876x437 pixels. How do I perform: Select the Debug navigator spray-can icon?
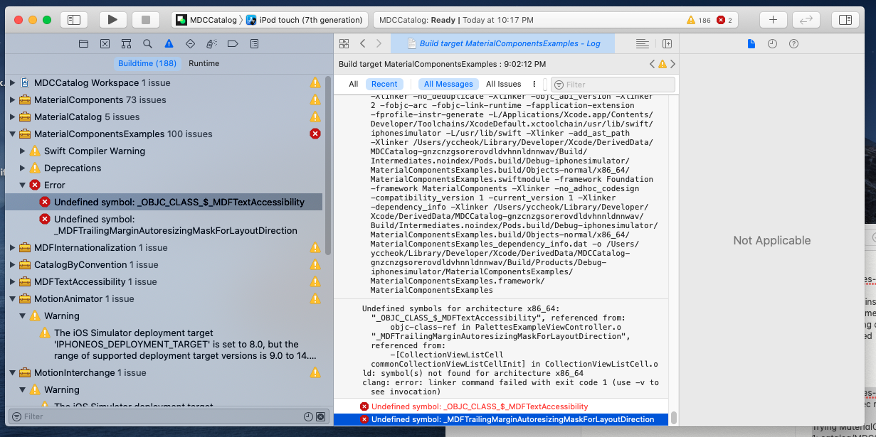point(211,43)
